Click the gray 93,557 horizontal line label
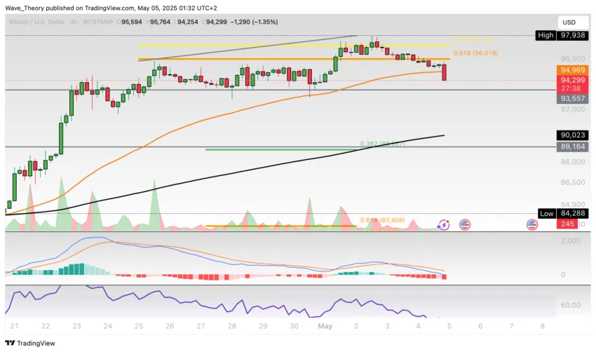Viewport: 596px width, 352px height. click(x=572, y=98)
